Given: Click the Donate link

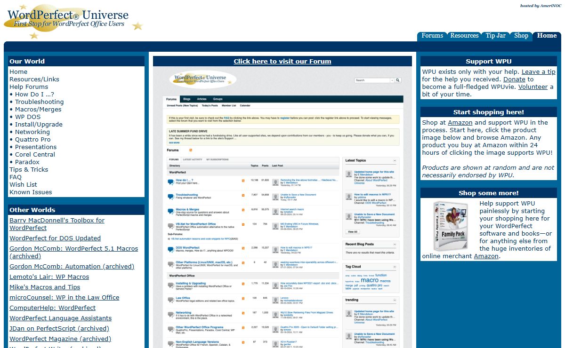Looking at the screenshot, I should coord(514,79).
